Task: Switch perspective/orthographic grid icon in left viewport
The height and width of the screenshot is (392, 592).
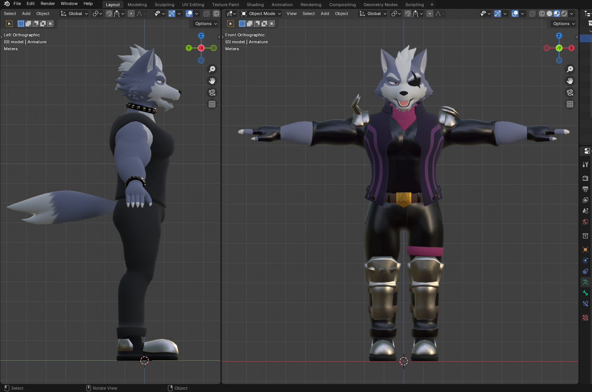Action: tap(212, 104)
